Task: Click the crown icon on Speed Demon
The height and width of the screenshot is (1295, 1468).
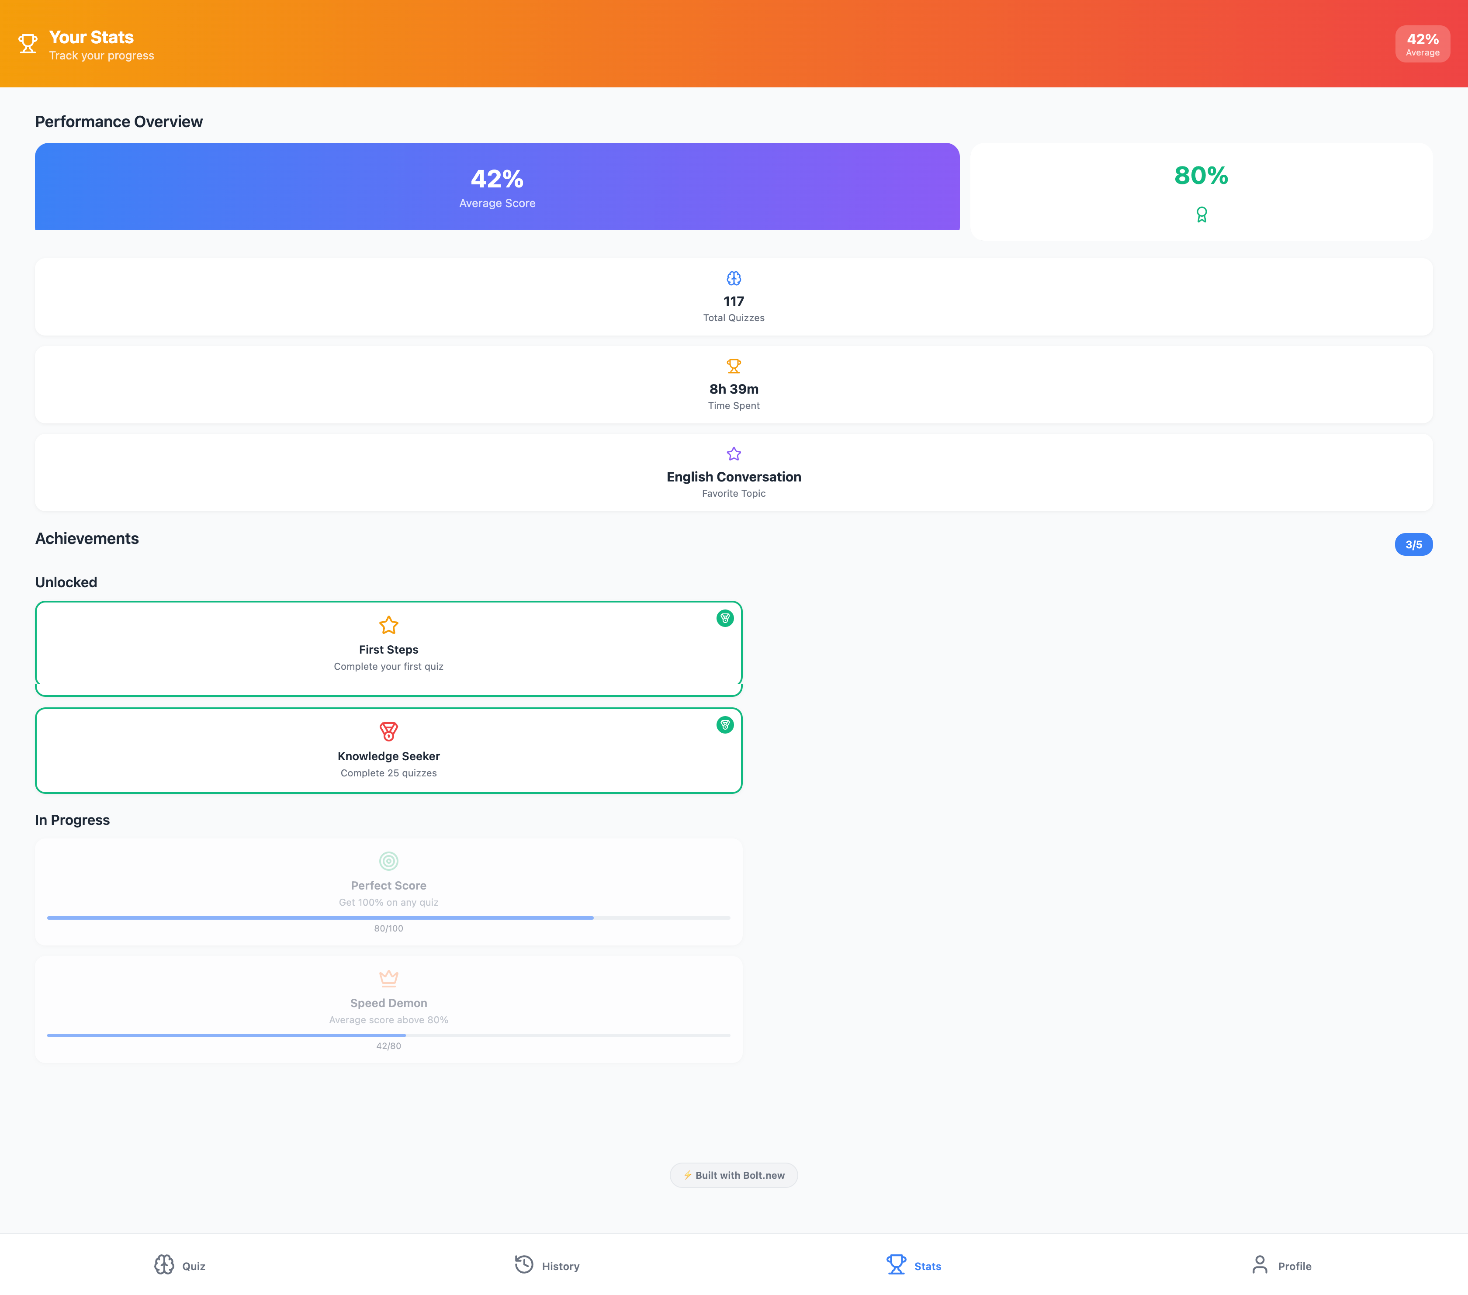Action: (x=388, y=977)
